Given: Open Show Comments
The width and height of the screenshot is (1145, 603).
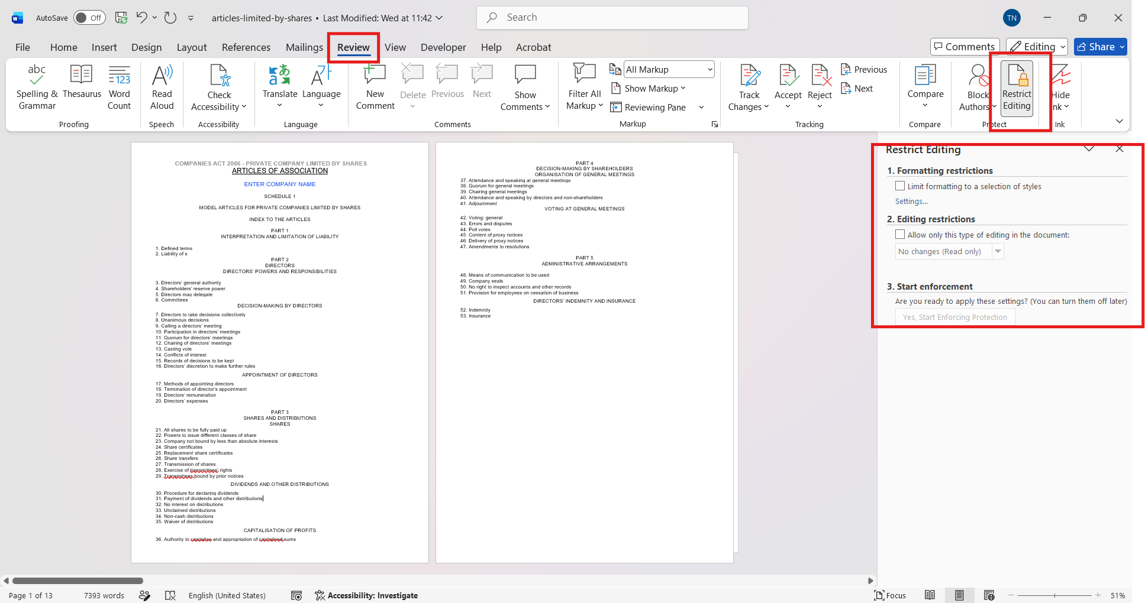Looking at the screenshot, I should pos(525,87).
